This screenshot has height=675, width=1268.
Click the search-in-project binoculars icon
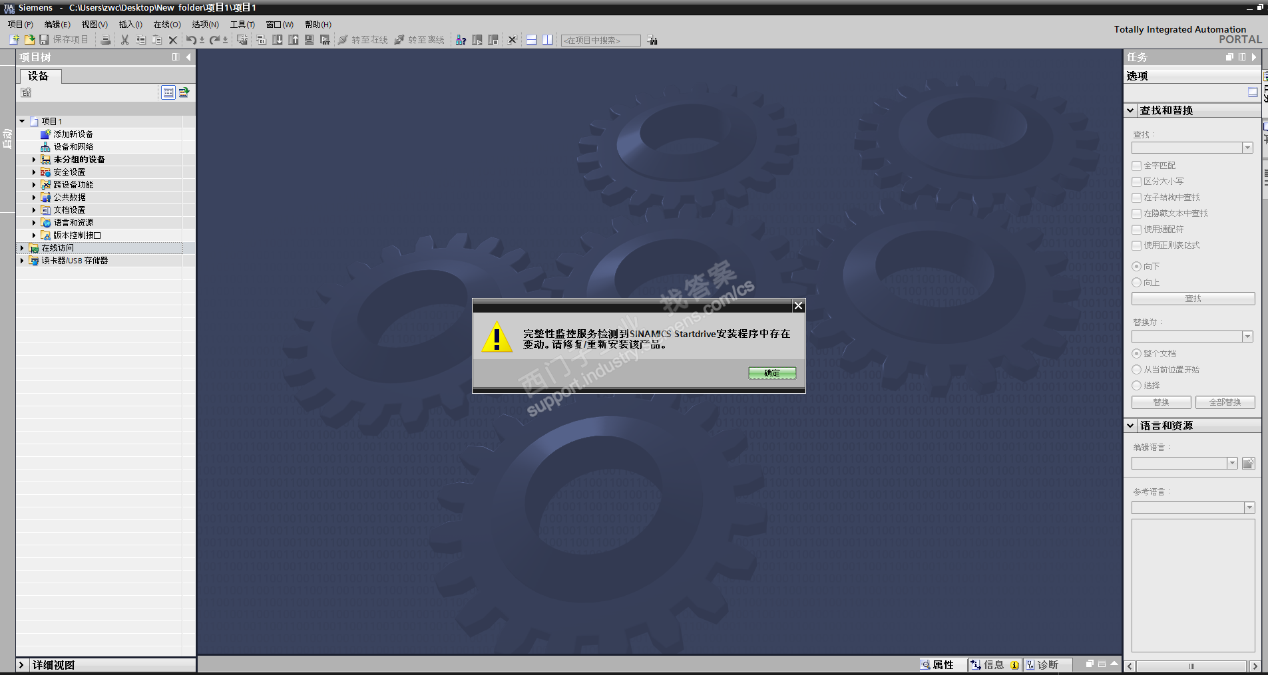pos(652,41)
